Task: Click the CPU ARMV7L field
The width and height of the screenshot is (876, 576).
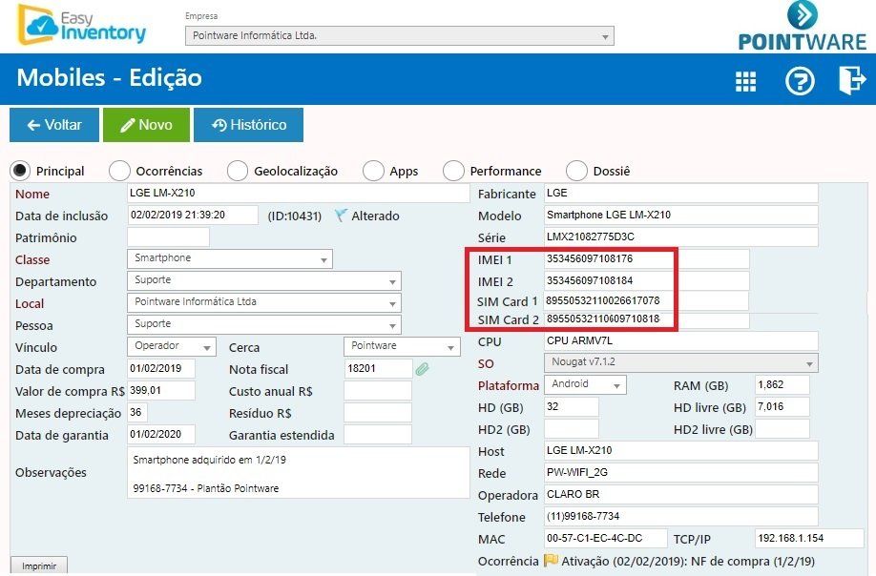Action: point(681,341)
